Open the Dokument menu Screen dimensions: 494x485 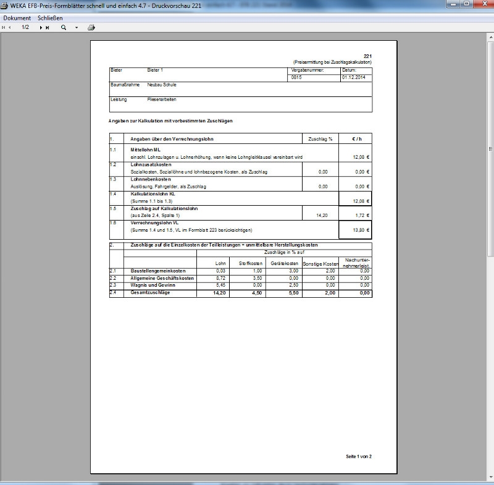point(17,18)
